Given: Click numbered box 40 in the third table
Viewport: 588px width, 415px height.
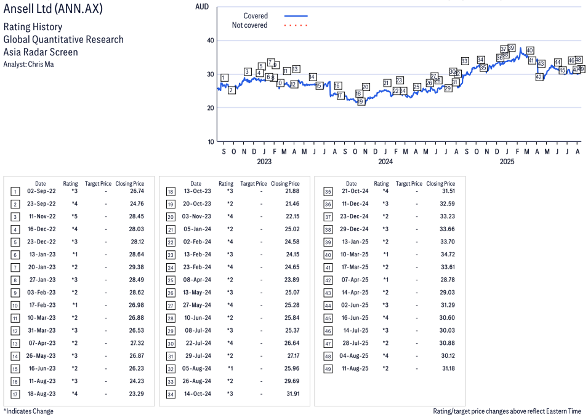Looking at the screenshot, I should 328,255.
